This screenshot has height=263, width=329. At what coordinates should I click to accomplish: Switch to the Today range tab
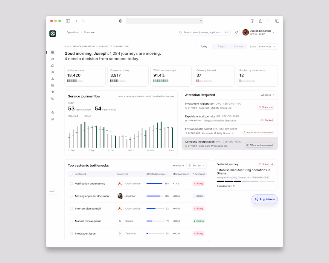tap(204, 47)
